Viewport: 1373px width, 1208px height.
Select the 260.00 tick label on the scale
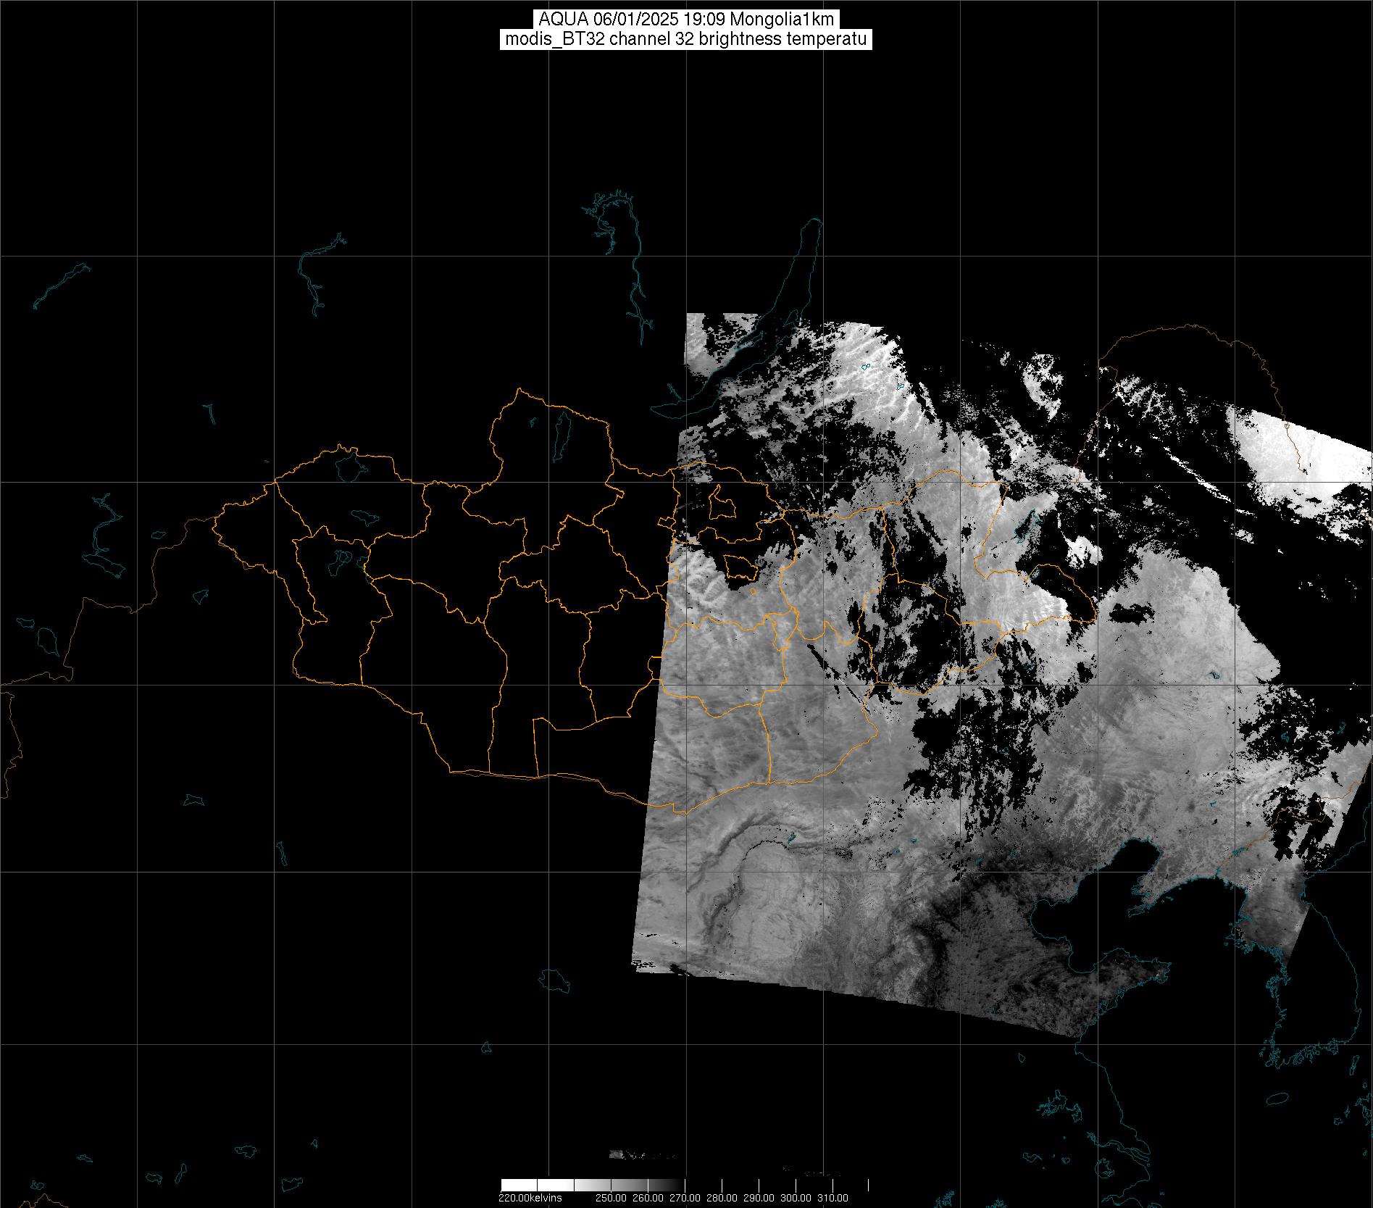(648, 1198)
